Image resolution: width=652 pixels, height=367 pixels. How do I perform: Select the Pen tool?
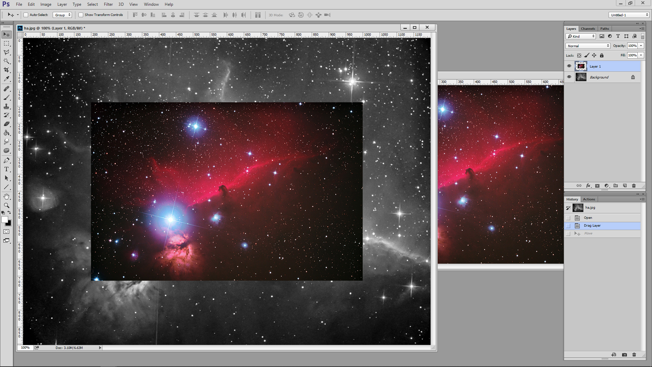[6, 160]
